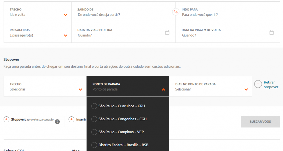
Task: Click the Retirar stopover link
Action: 271,85
